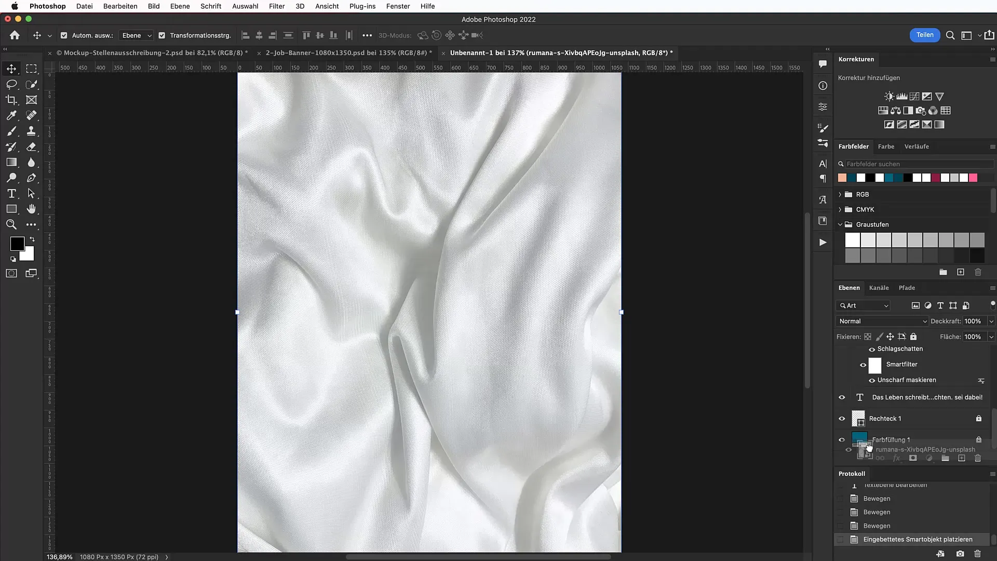Select the Type tool

point(11,193)
